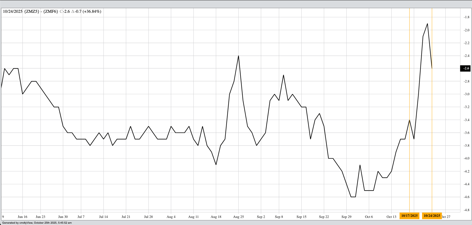Click the 10/24/2025 orange date marker

(432, 216)
